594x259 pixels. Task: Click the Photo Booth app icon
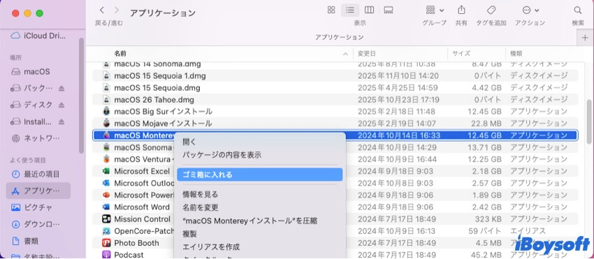click(x=106, y=243)
